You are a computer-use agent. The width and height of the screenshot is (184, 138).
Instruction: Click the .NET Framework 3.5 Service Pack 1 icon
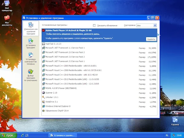(x=44, y=61)
